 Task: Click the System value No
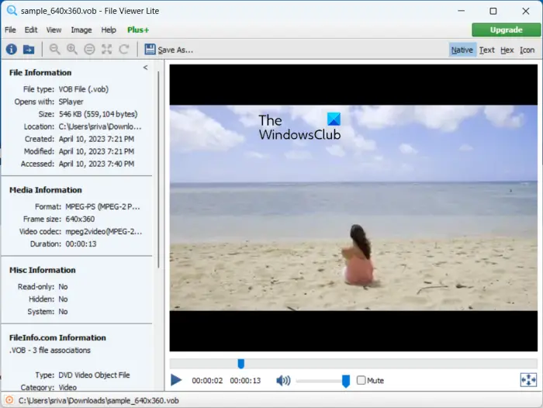(63, 312)
